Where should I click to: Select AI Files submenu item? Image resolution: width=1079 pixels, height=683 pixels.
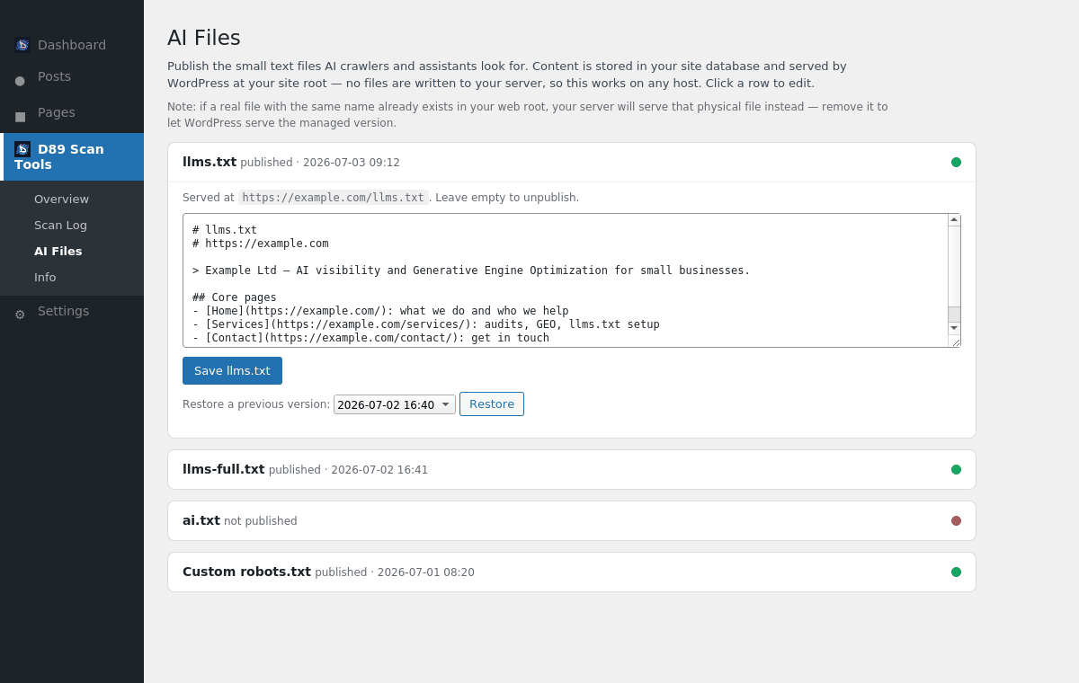click(x=58, y=251)
